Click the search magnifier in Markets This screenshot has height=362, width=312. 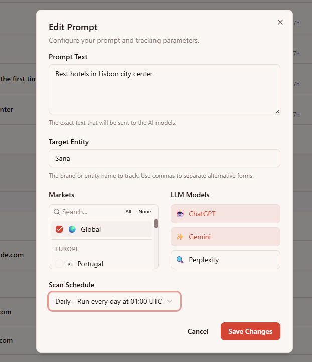pos(57,212)
